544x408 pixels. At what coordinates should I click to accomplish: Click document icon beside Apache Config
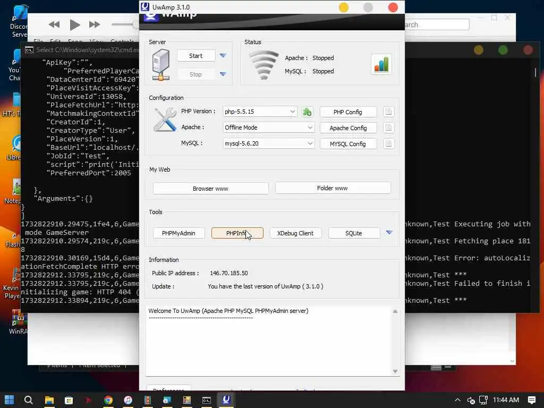click(388, 127)
